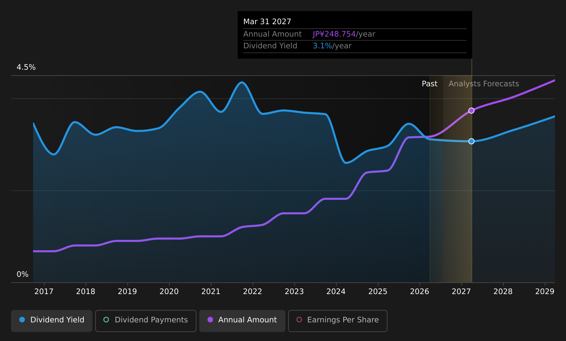The width and height of the screenshot is (566, 341).
Task: Click the 2027 x-axis label
Action: 461,292
